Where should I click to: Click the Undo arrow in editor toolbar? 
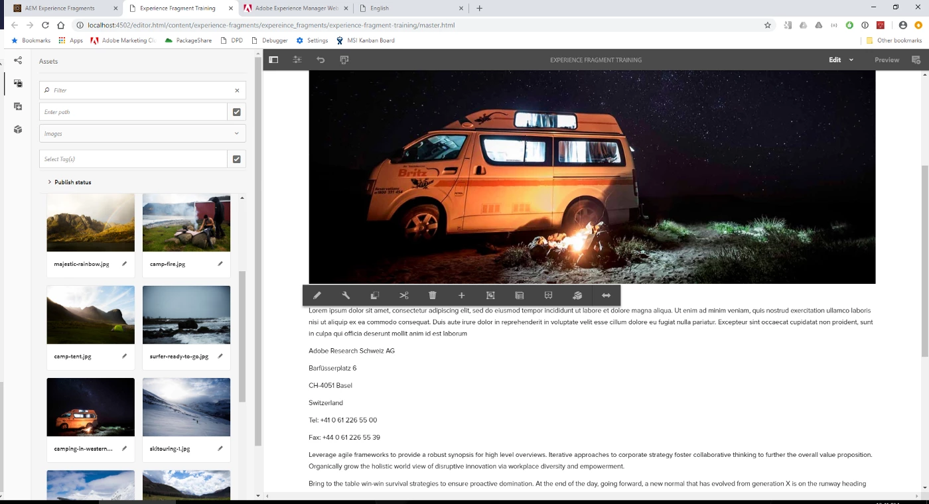321,60
